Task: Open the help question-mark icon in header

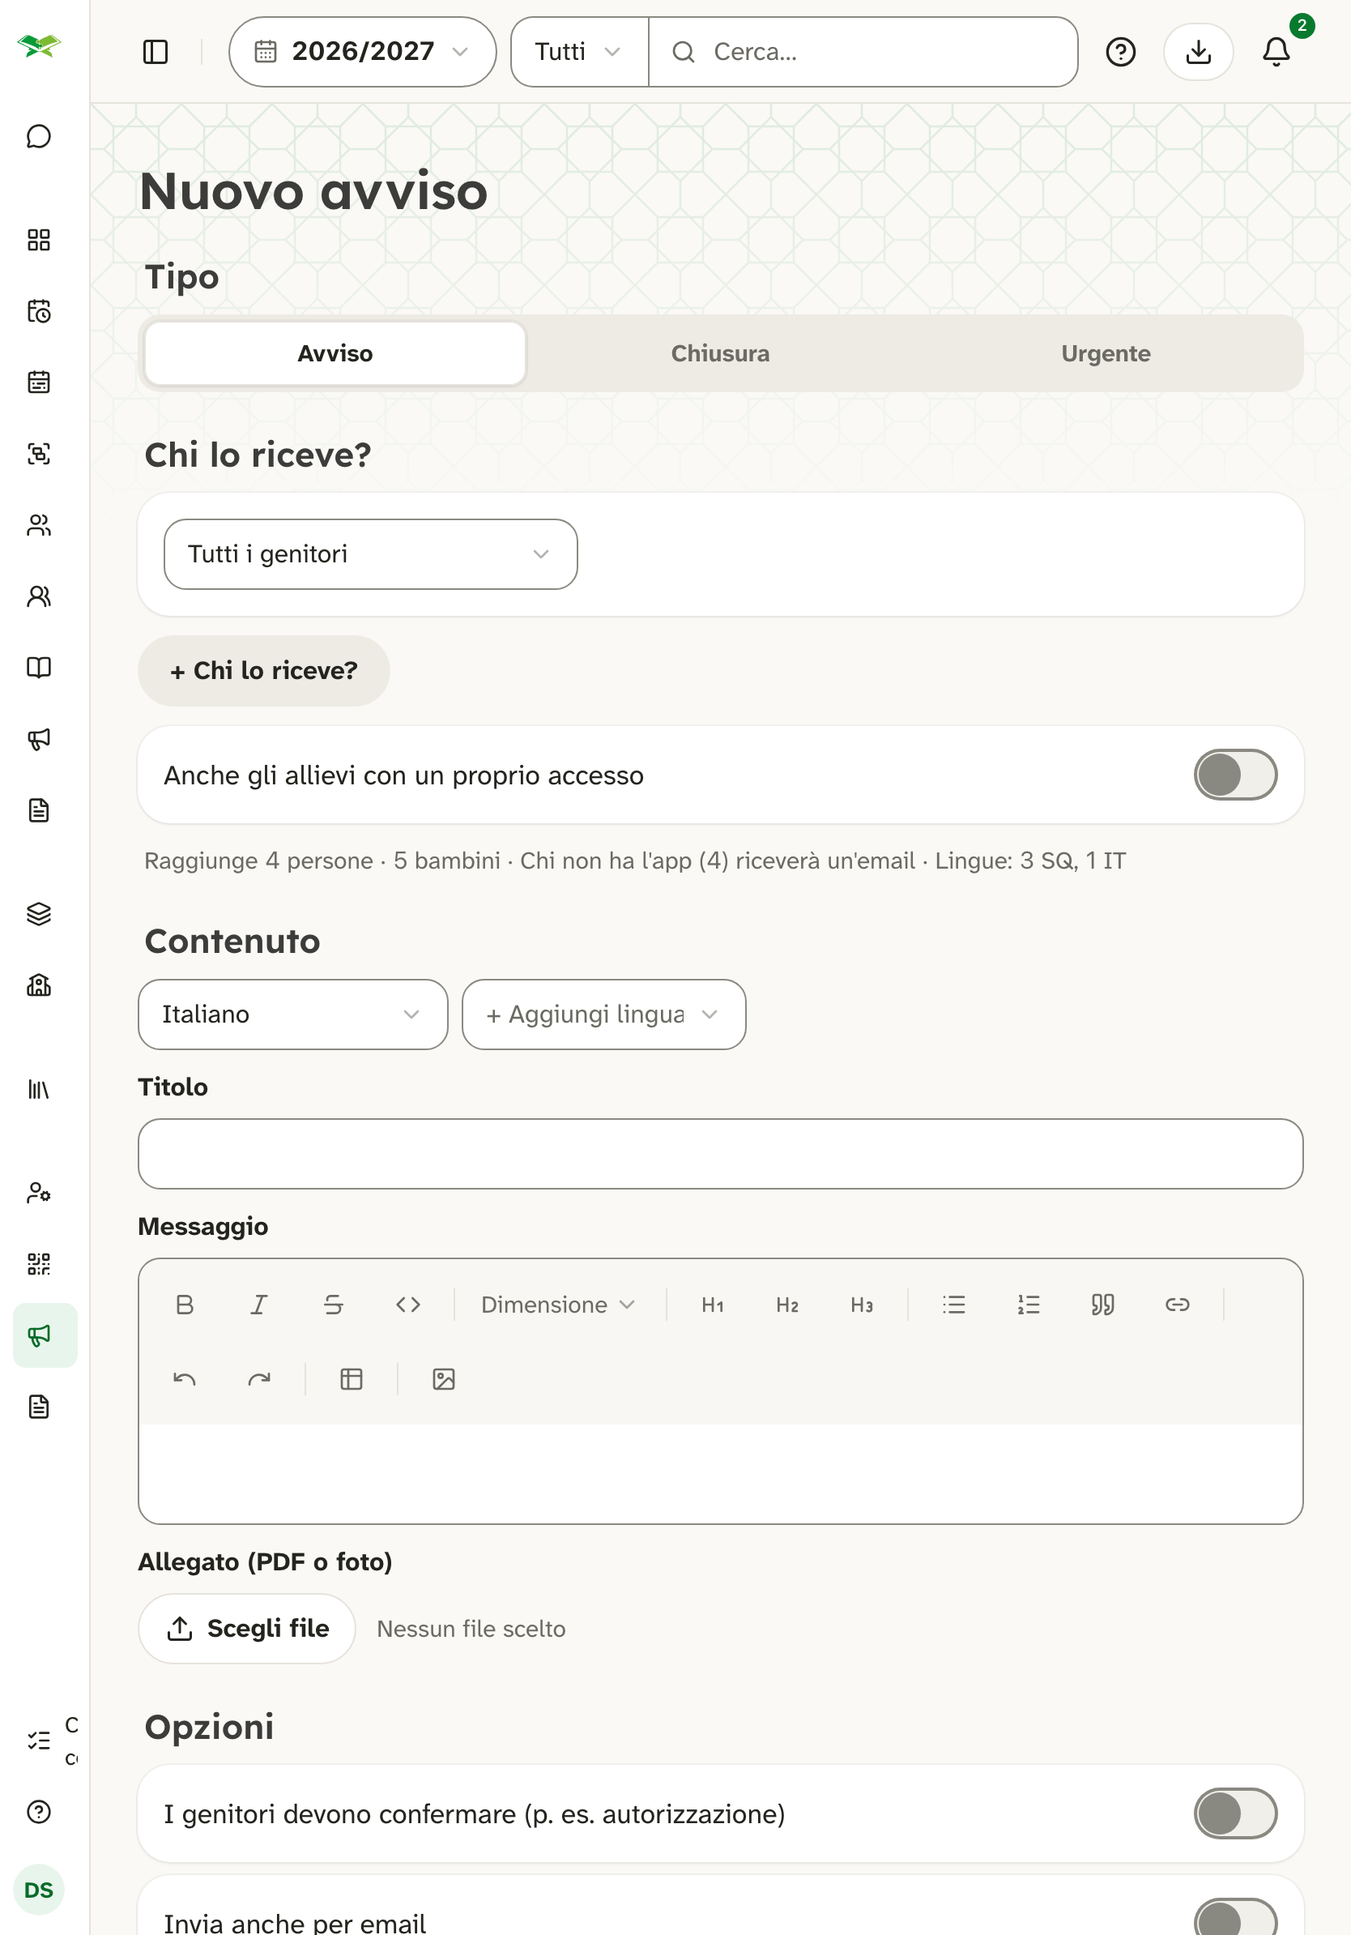Action: 1120,52
